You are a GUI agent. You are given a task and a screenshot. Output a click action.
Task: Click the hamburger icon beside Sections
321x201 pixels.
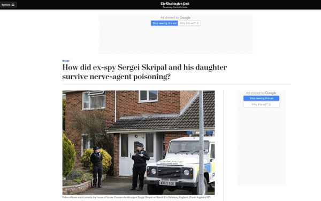[x=13, y=5]
